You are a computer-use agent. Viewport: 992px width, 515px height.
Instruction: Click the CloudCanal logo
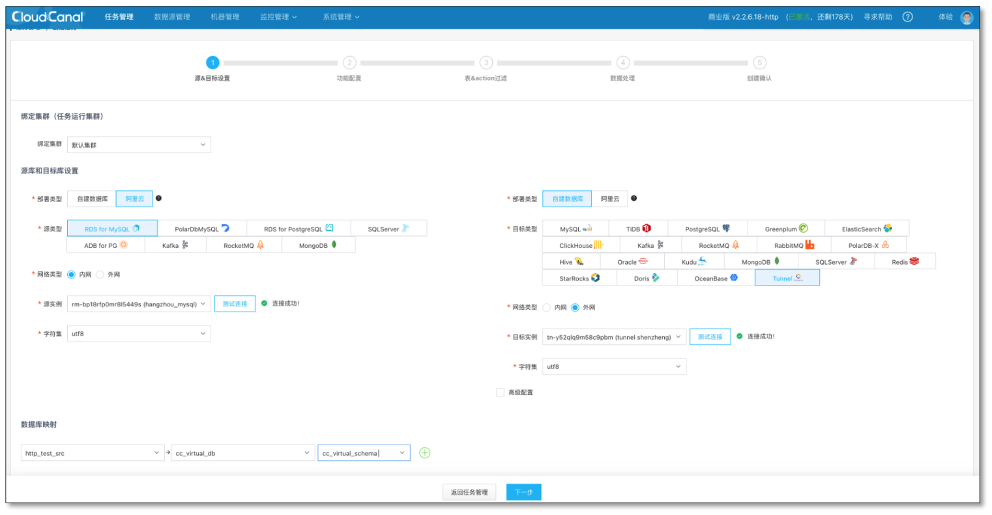(48, 17)
